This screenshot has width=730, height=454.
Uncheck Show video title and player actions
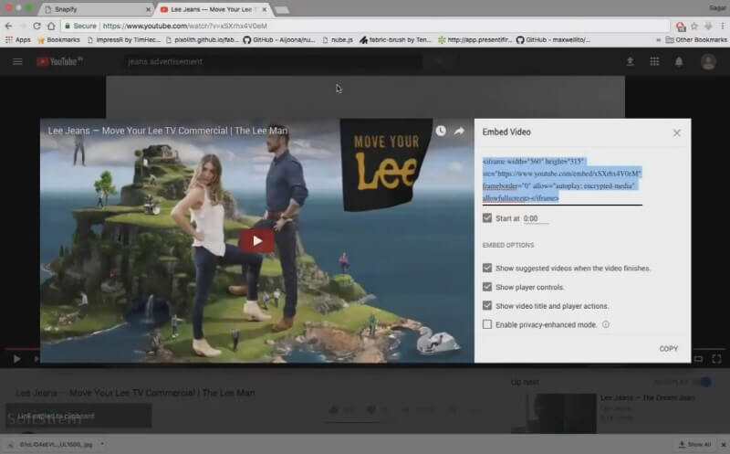pos(487,305)
